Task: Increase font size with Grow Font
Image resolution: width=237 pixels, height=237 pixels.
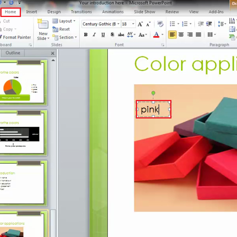Action: pos(140,24)
